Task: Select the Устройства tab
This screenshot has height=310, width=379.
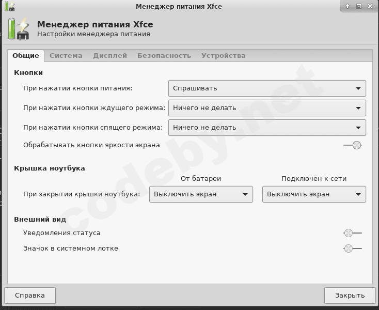Action: coord(224,56)
